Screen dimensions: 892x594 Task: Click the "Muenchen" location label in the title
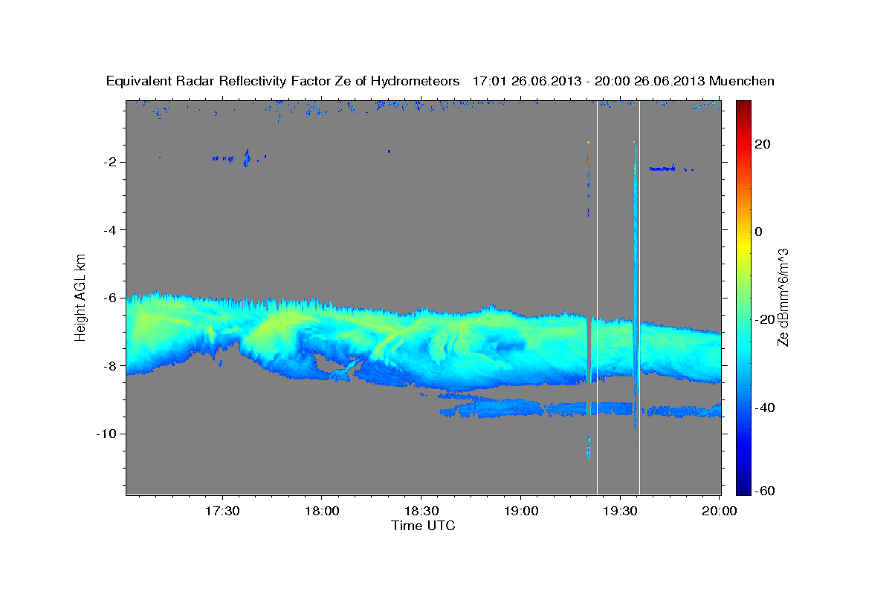pyautogui.click(x=742, y=82)
